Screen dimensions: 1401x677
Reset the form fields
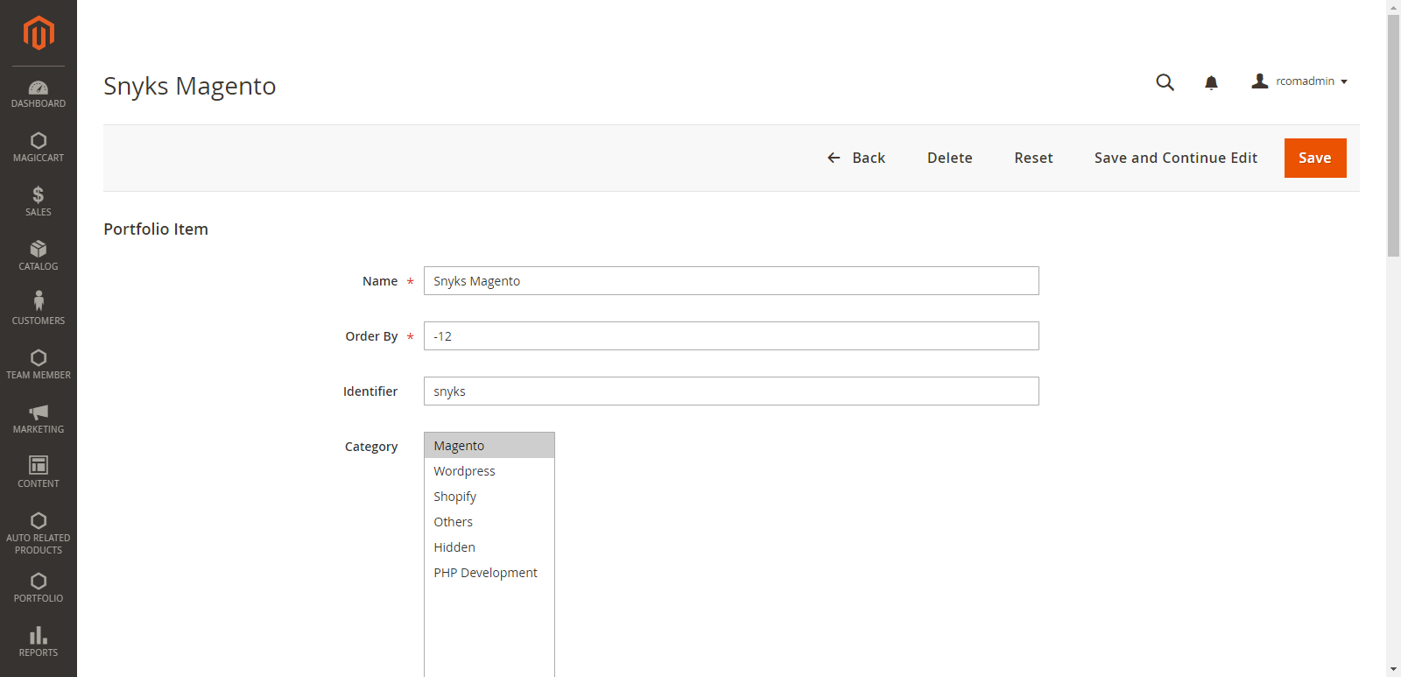(1034, 158)
